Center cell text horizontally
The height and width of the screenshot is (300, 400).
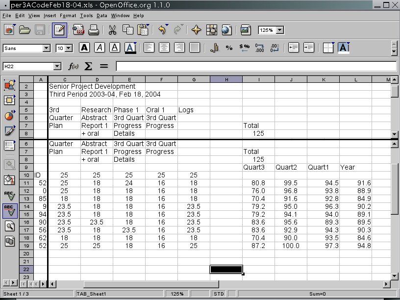(x=164, y=48)
